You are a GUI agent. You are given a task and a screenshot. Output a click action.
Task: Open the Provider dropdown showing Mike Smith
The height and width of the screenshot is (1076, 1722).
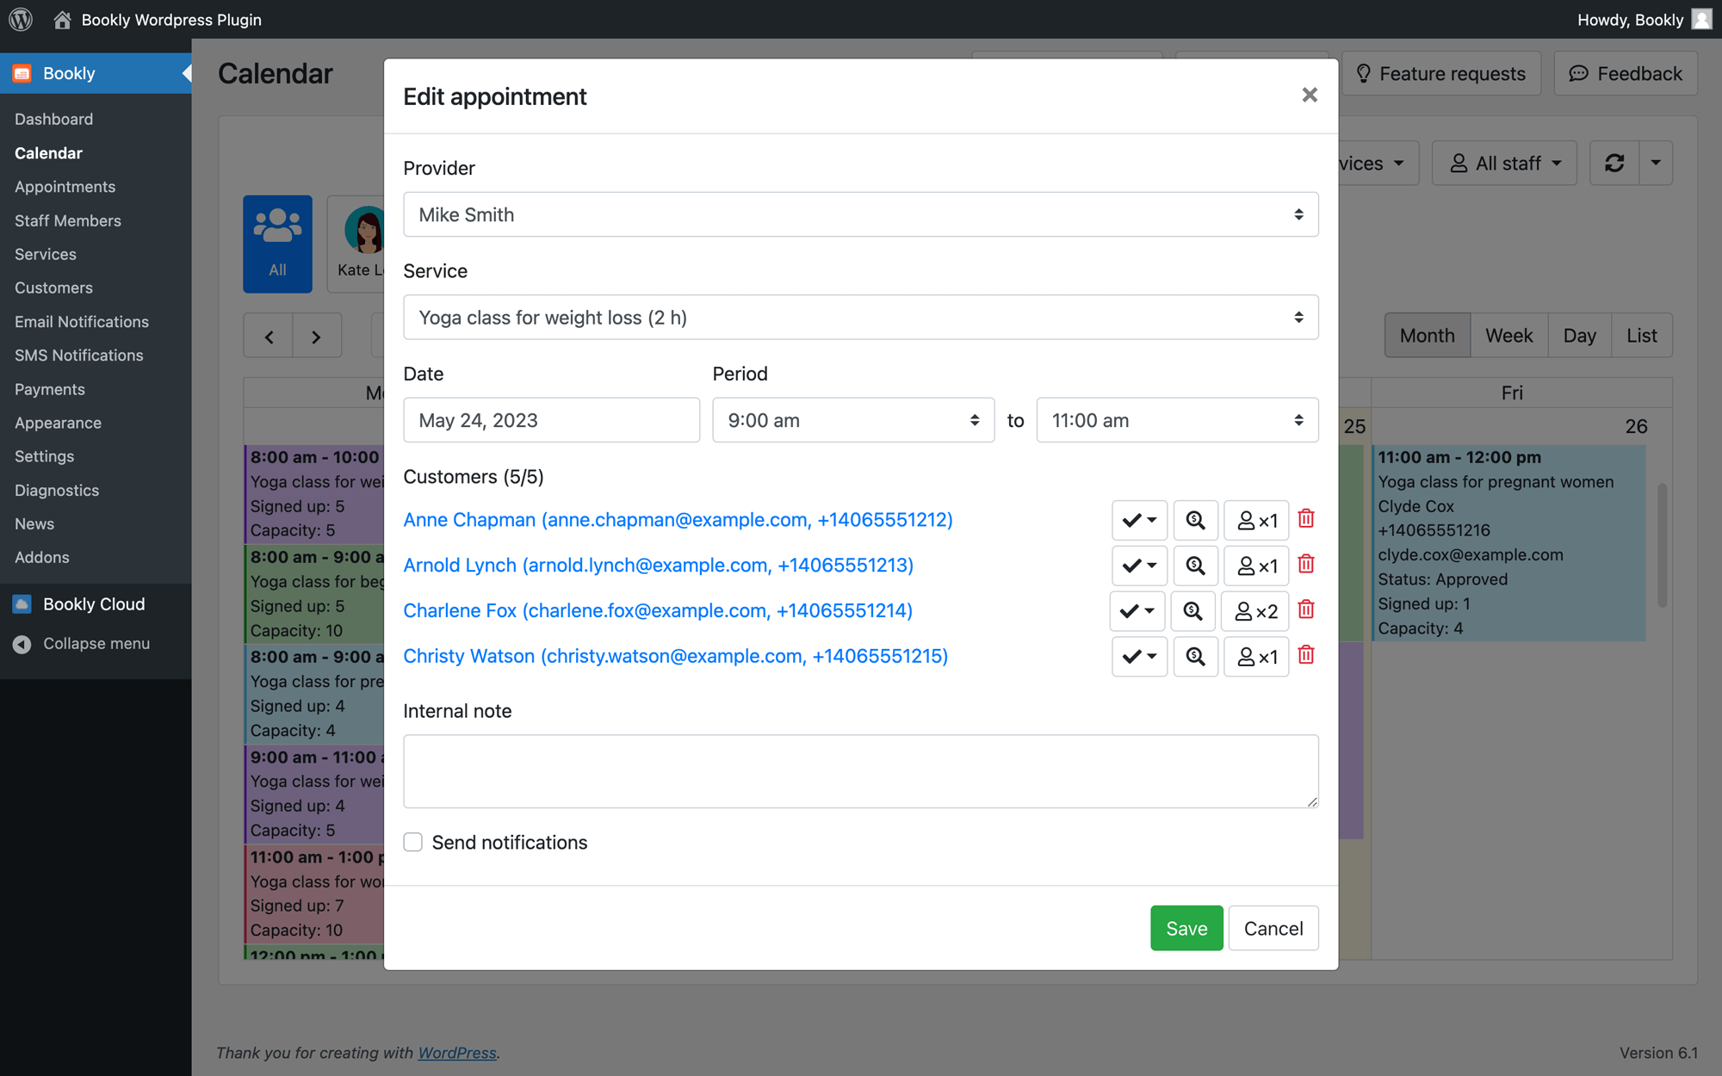(861, 214)
